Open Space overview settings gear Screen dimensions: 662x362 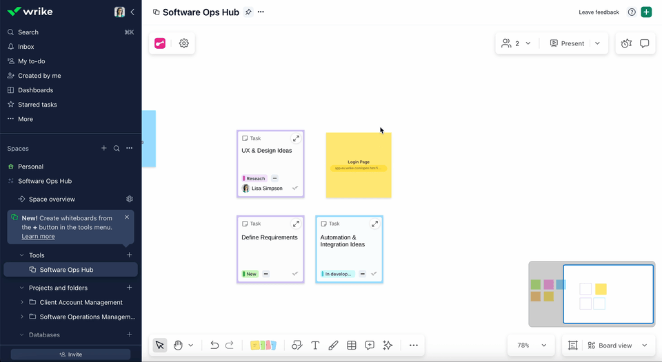(130, 199)
